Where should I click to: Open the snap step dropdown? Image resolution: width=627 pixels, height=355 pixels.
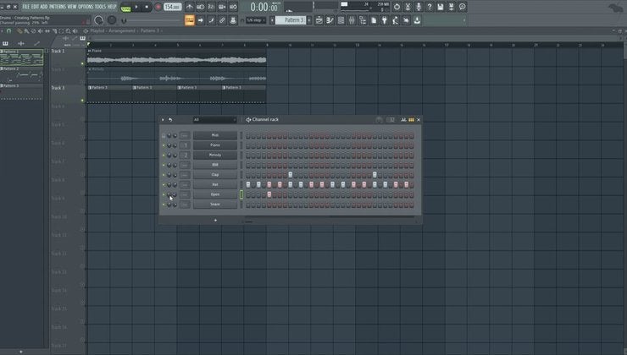pyautogui.click(x=256, y=20)
